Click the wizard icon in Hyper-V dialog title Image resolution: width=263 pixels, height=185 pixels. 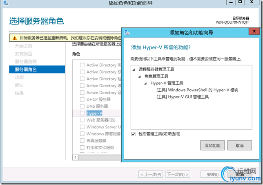127,32
